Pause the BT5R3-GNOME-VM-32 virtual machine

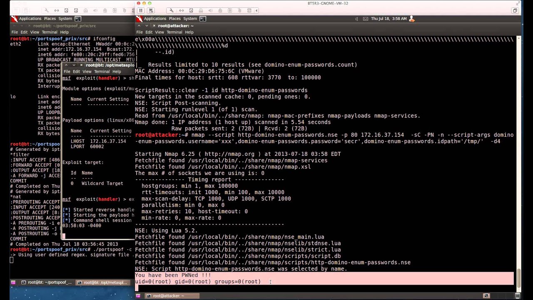pos(141,10)
